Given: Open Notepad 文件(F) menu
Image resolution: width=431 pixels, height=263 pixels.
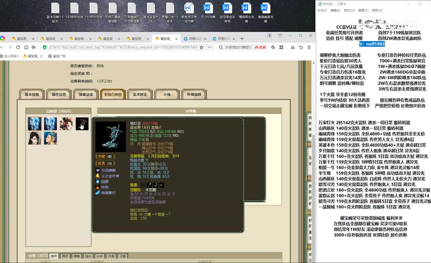Looking at the screenshot, I should [322, 11].
